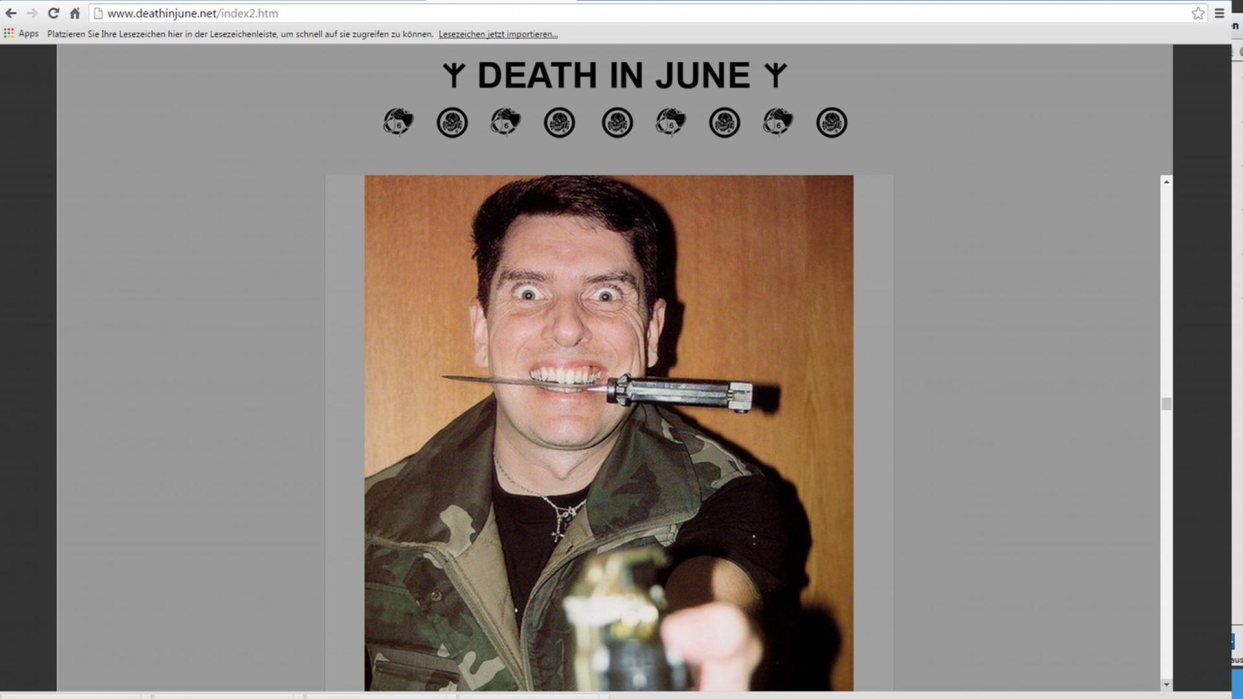Go to the browser home page icon
Screen dimensions: 1243x699
pos(75,13)
